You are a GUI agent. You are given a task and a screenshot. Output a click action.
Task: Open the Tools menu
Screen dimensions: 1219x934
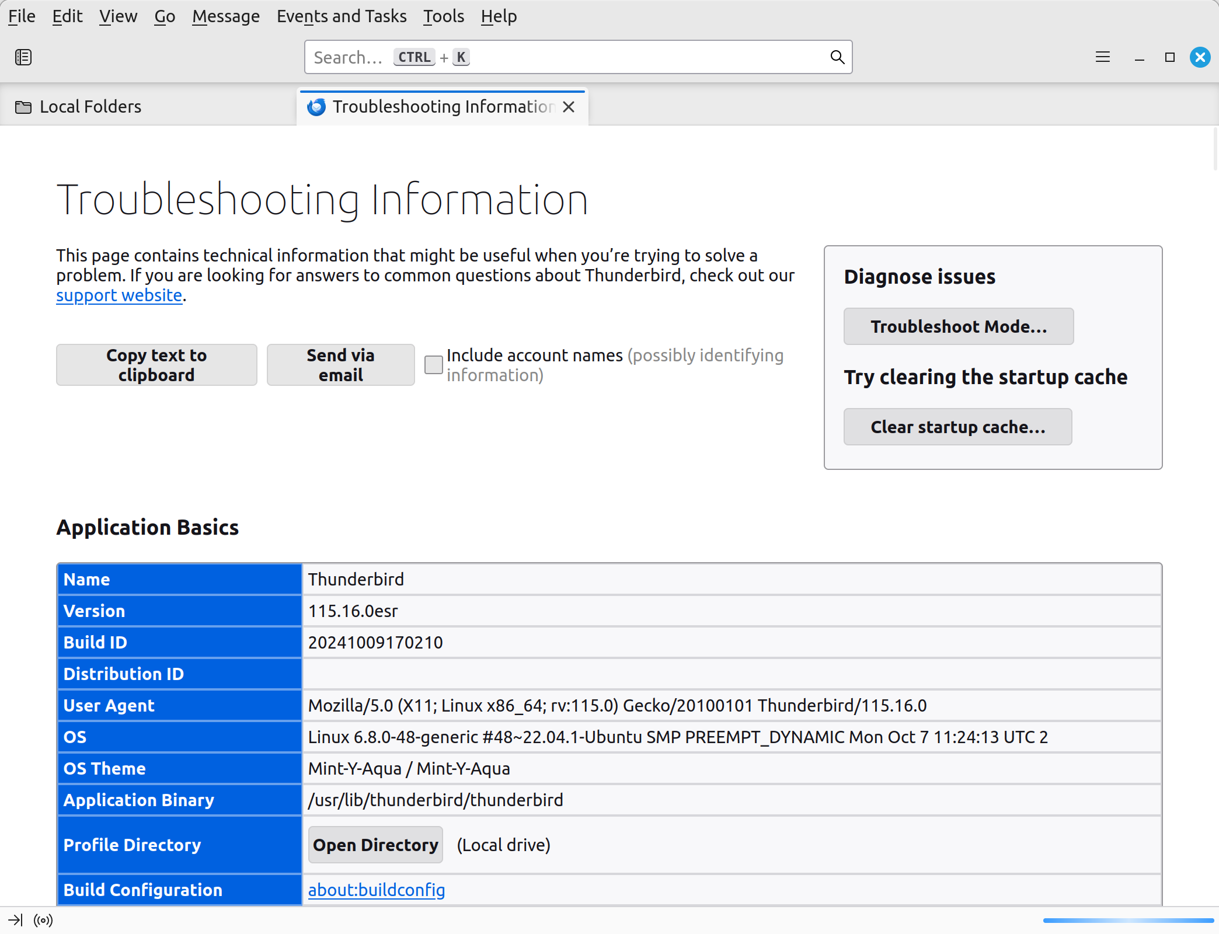pos(444,16)
